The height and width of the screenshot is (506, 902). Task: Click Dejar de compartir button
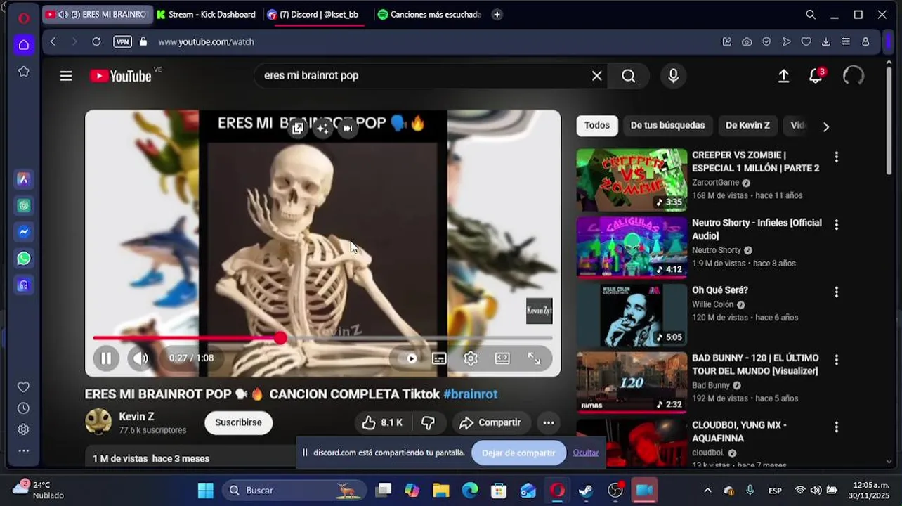tap(518, 453)
